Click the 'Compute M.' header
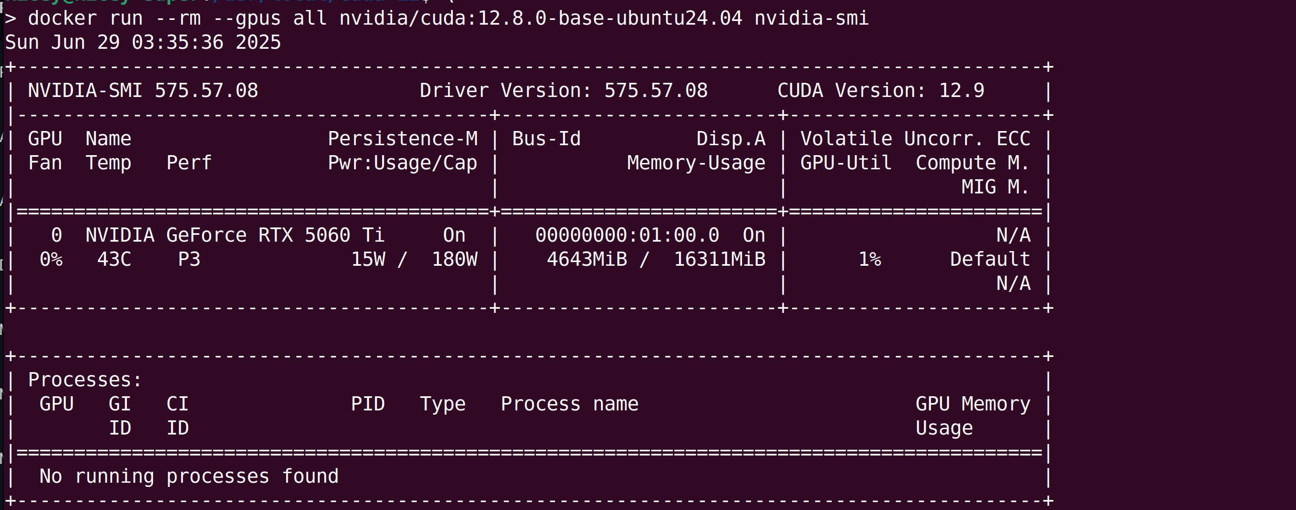The image size is (1296, 510). tap(973, 163)
